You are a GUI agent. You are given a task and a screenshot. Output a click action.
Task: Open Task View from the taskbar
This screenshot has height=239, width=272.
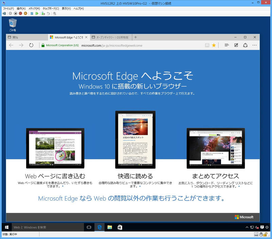coord(89,227)
